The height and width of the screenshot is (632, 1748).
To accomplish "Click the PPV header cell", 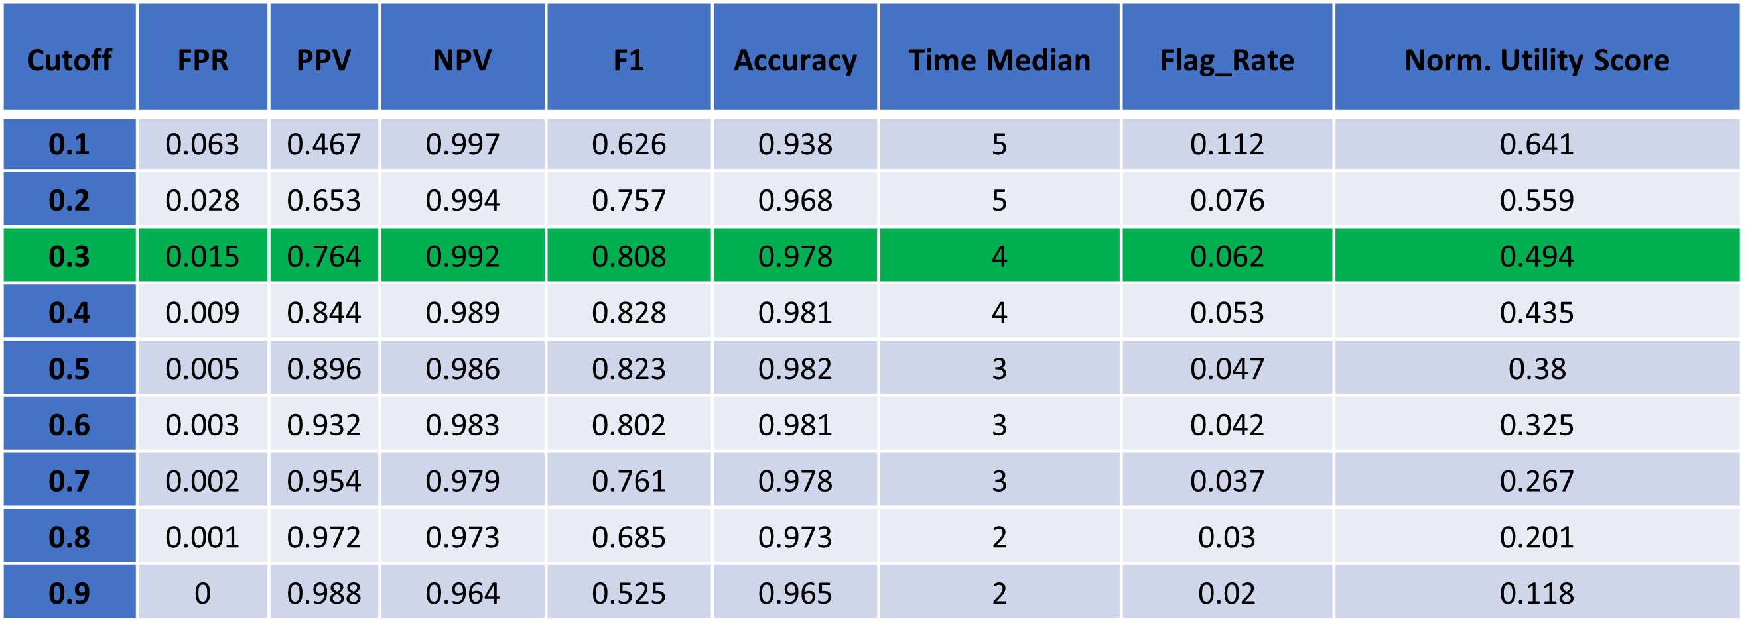I will pyautogui.click(x=324, y=60).
